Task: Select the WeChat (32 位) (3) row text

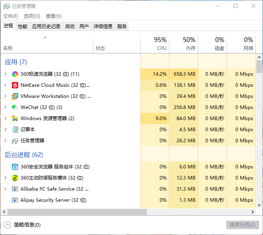Action: tap(41, 107)
